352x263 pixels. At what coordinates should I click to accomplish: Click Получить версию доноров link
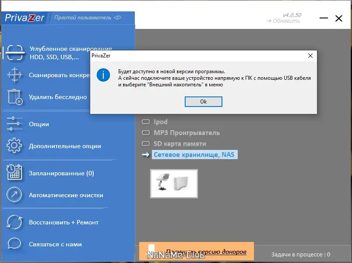(x=206, y=252)
